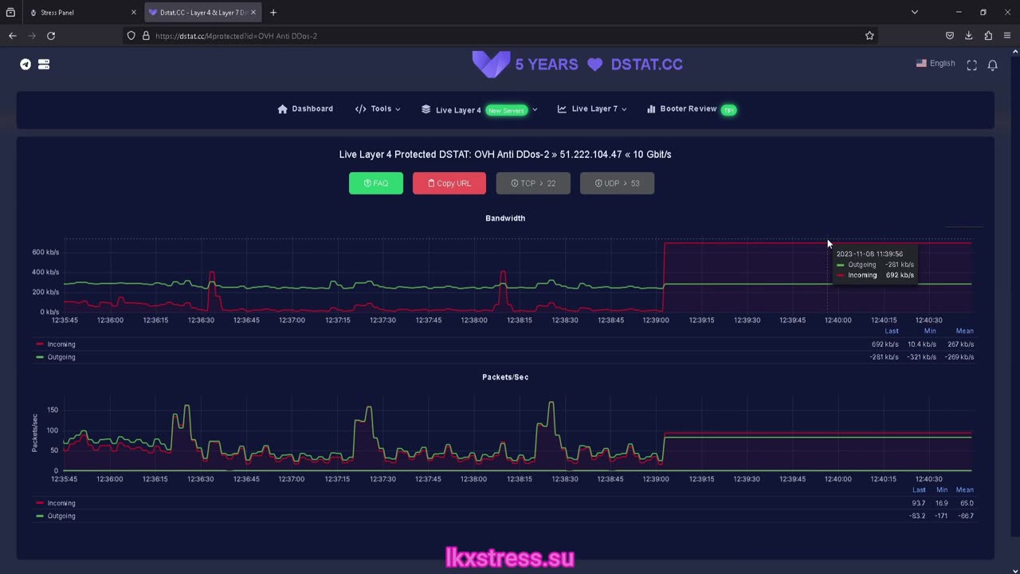The height and width of the screenshot is (574, 1020).
Task: Close the Dstat.CC tab
Action: point(253,13)
